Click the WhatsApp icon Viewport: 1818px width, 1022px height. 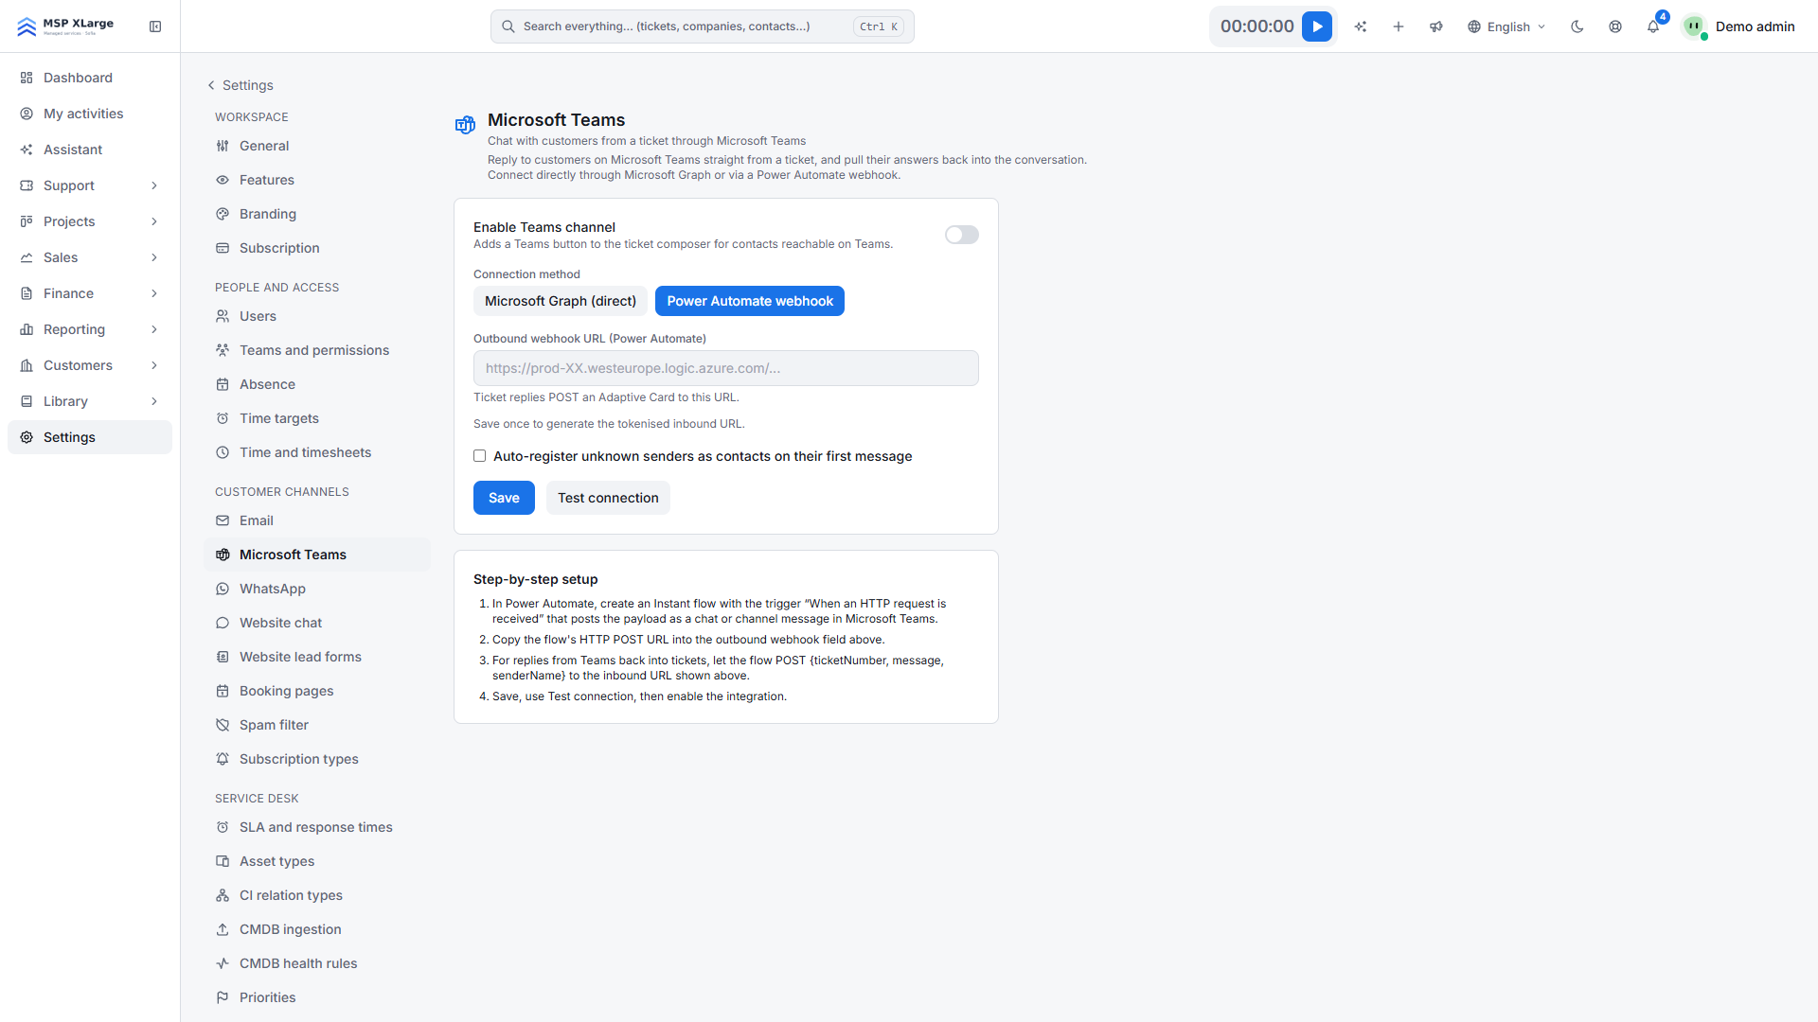(x=223, y=589)
